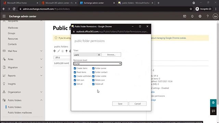Uncheck Edit all permission
This screenshot has width=219, height=123.
75,84
